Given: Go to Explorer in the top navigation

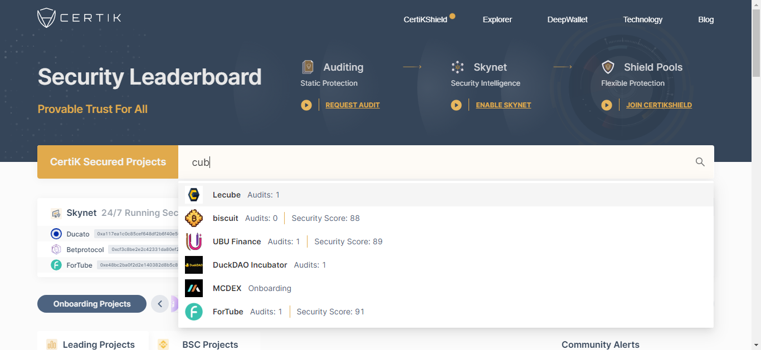Looking at the screenshot, I should click(497, 19).
